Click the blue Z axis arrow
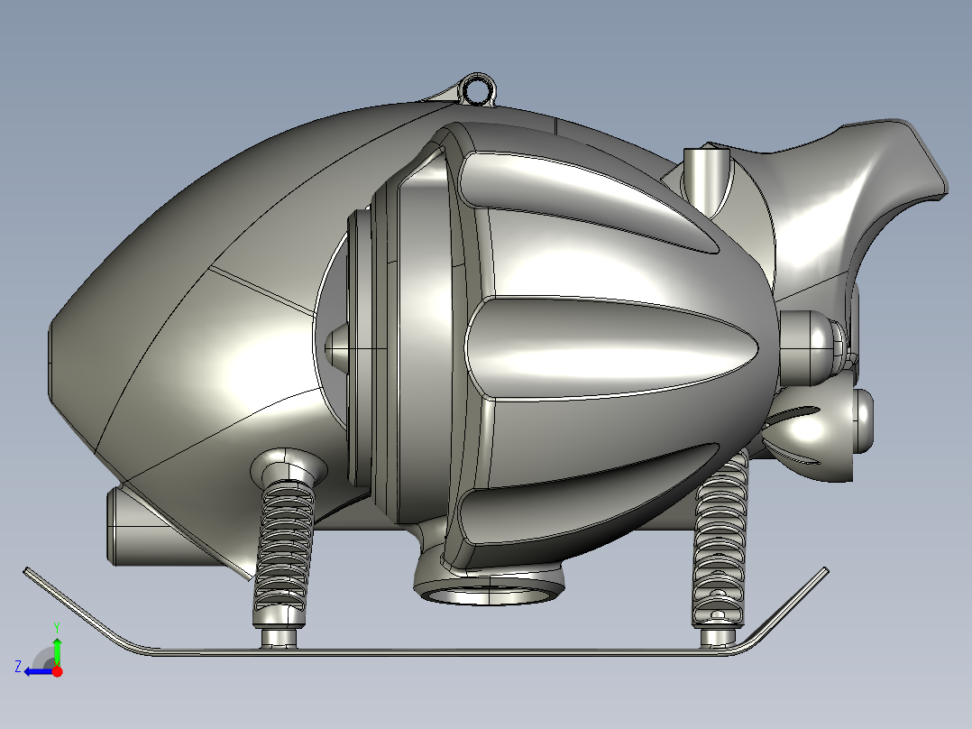The height and width of the screenshot is (729, 972). pos(37,671)
